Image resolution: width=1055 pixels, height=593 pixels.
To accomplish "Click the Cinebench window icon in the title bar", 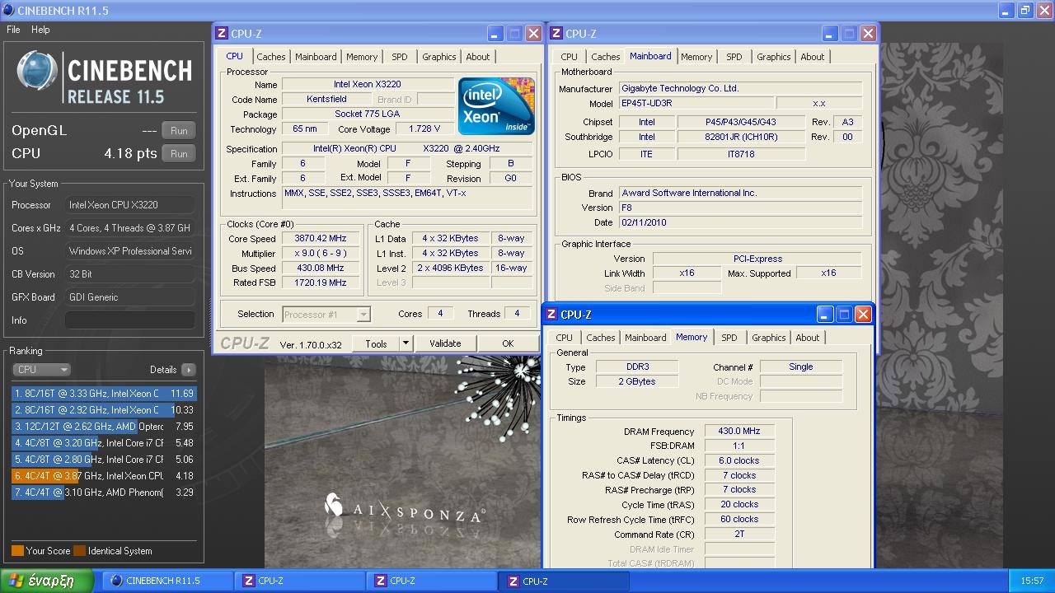I will (8, 10).
